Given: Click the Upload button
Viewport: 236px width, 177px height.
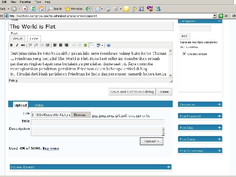Looking at the screenshot, I should coord(151,141).
